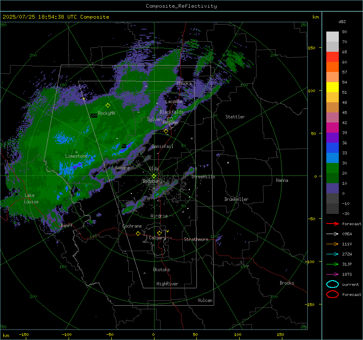This screenshot has height=340, width=363.
Task: Click the yellow diamond marker under Cochrane
Action: point(138,233)
